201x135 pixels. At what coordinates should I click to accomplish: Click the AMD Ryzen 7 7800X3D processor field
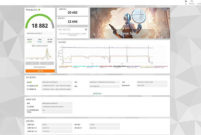[104, 82]
